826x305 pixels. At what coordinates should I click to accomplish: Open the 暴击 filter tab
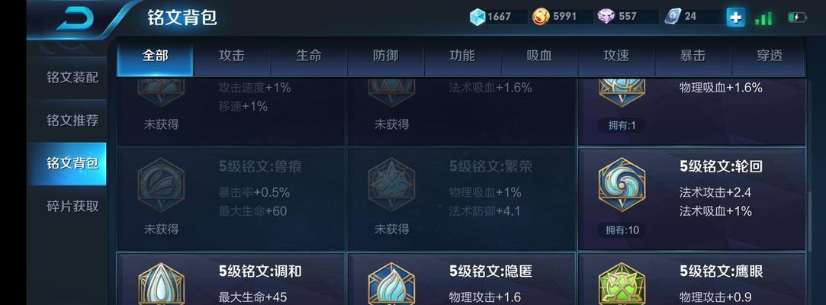[x=693, y=56]
